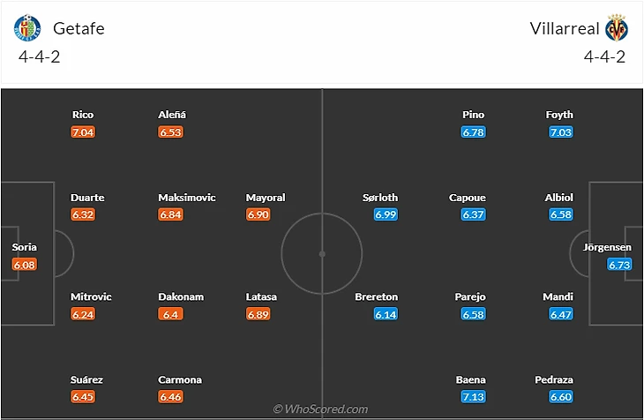Image resolution: width=644 pixels, height=420 pixels.
Task: Open the Getafe team name link
Action: [79, 28]
